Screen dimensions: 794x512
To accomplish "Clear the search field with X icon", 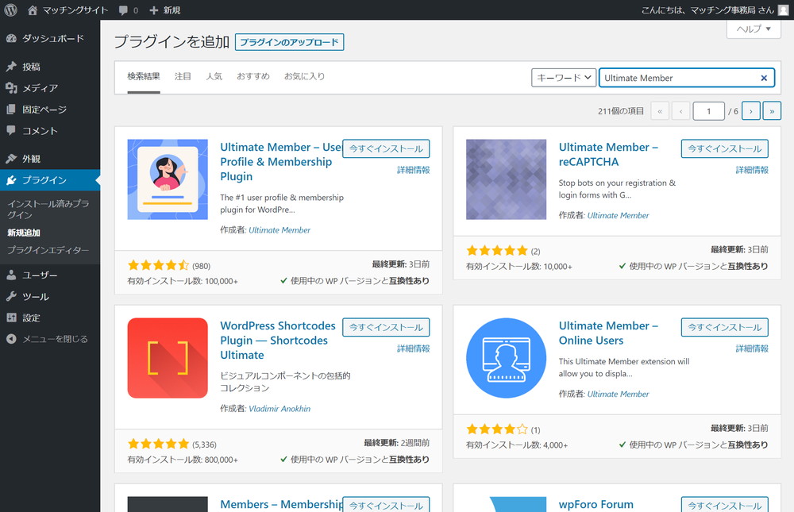I will [x=764, y=78].
